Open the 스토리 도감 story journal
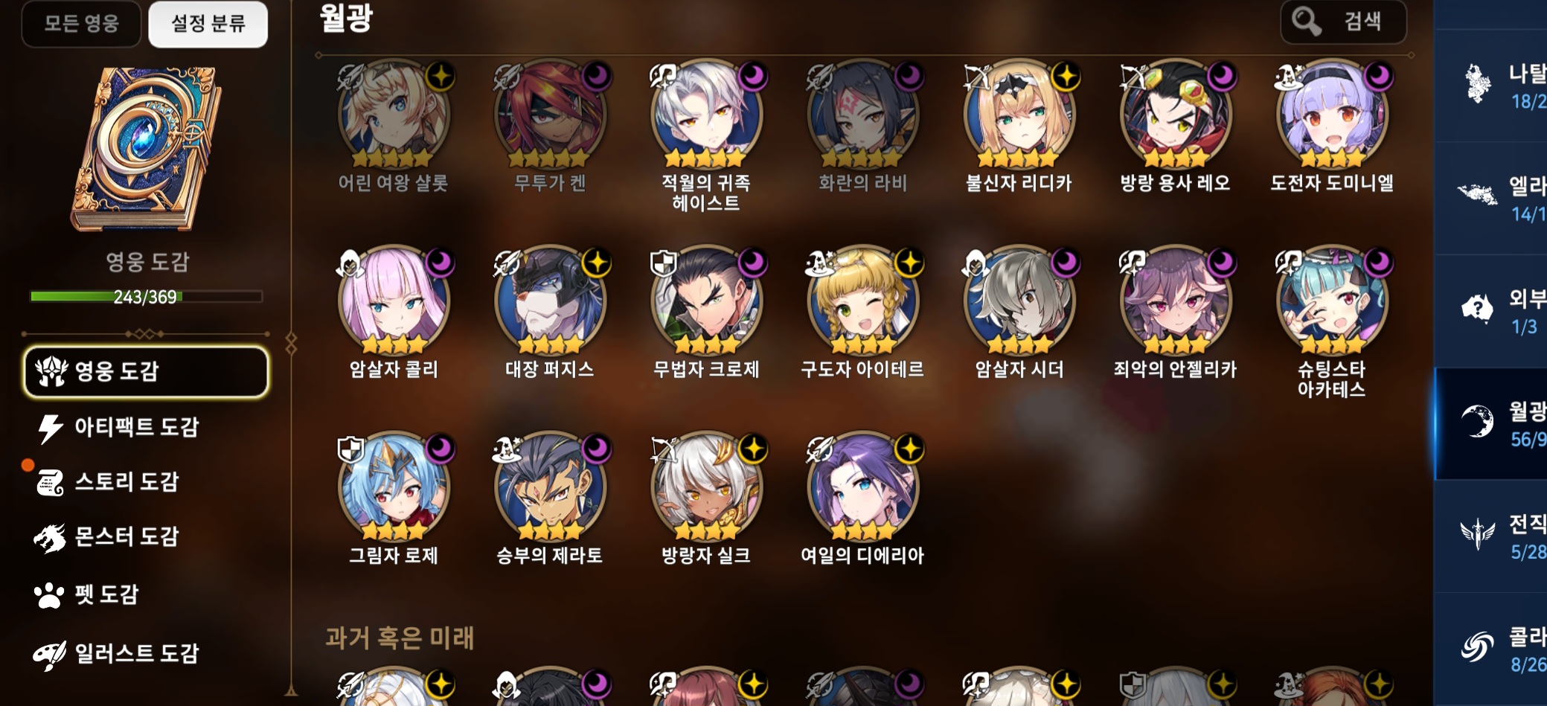Viewport: 1547px width, 706px height. click(109, 482)
